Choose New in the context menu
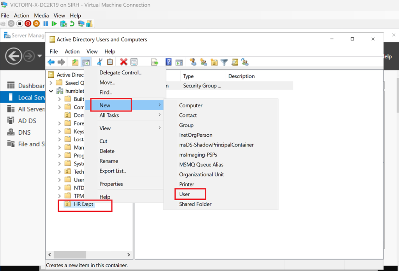This screenshot has width=399, height=271. click(124, 105)
